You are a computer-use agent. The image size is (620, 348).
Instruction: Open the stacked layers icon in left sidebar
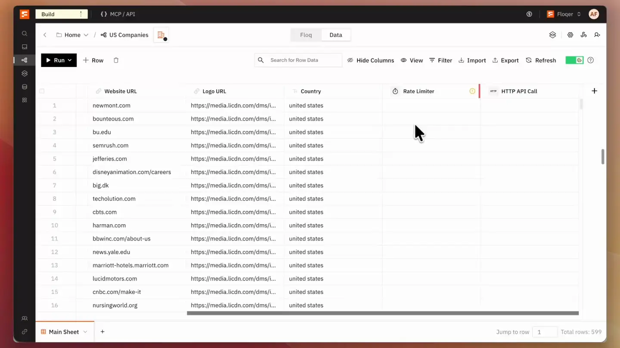coord(25,73)
